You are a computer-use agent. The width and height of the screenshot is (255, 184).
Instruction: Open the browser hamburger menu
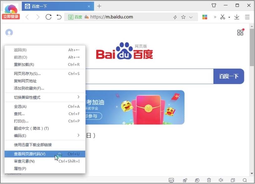247,17
